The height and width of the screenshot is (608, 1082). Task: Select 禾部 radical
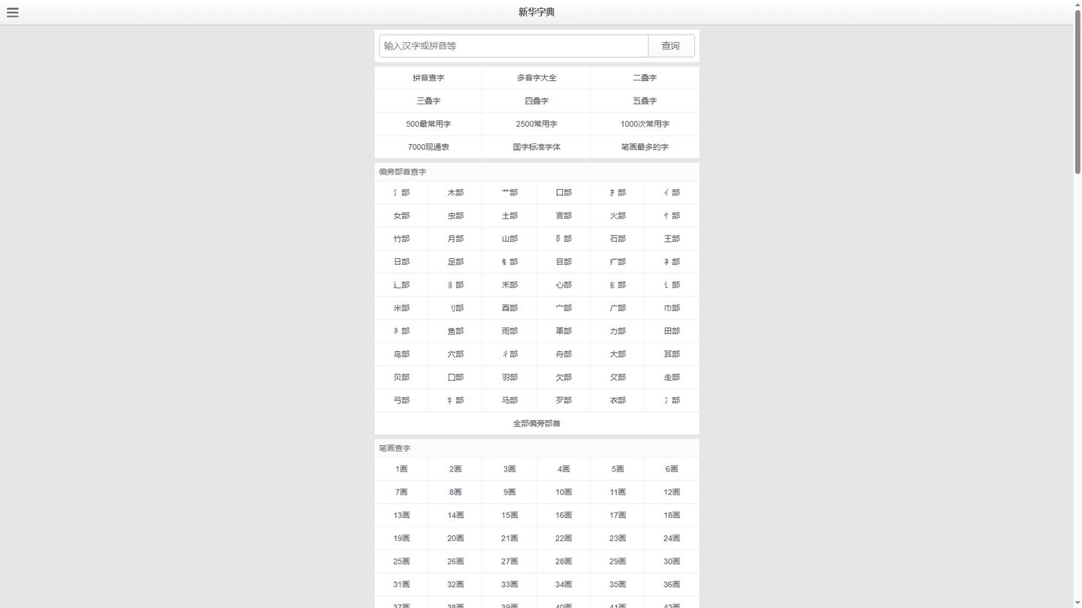click(509, 285)
